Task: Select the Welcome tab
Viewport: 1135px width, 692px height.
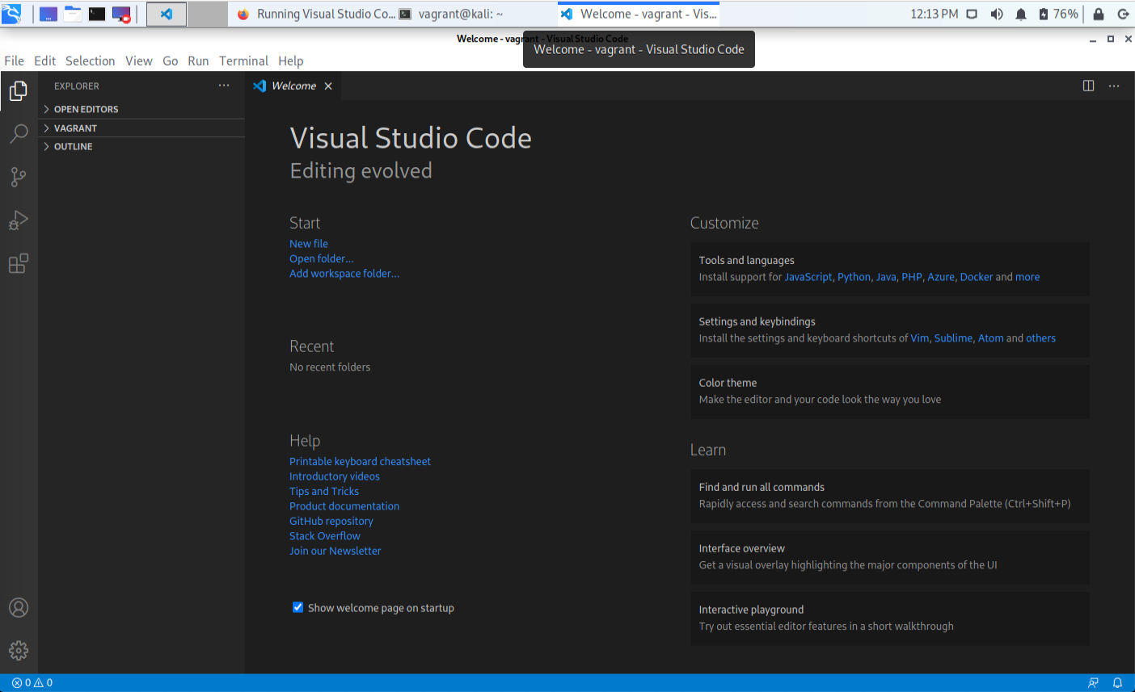Action: pyautogui.click(x=293, y=86)
